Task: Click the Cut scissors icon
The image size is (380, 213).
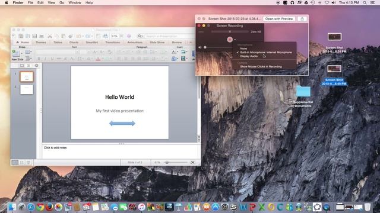Action: (50, 36)
